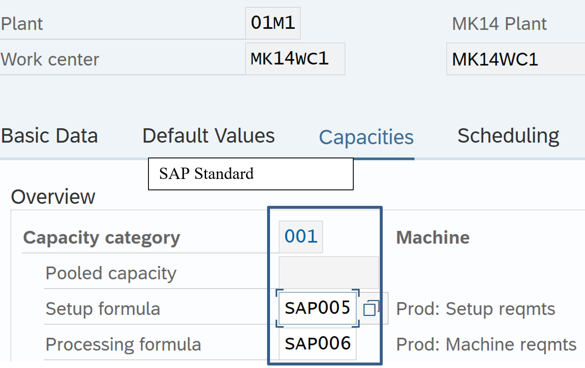Click the MK14 Plant description text
The image size is (585, 368).
tap(499, 24)
